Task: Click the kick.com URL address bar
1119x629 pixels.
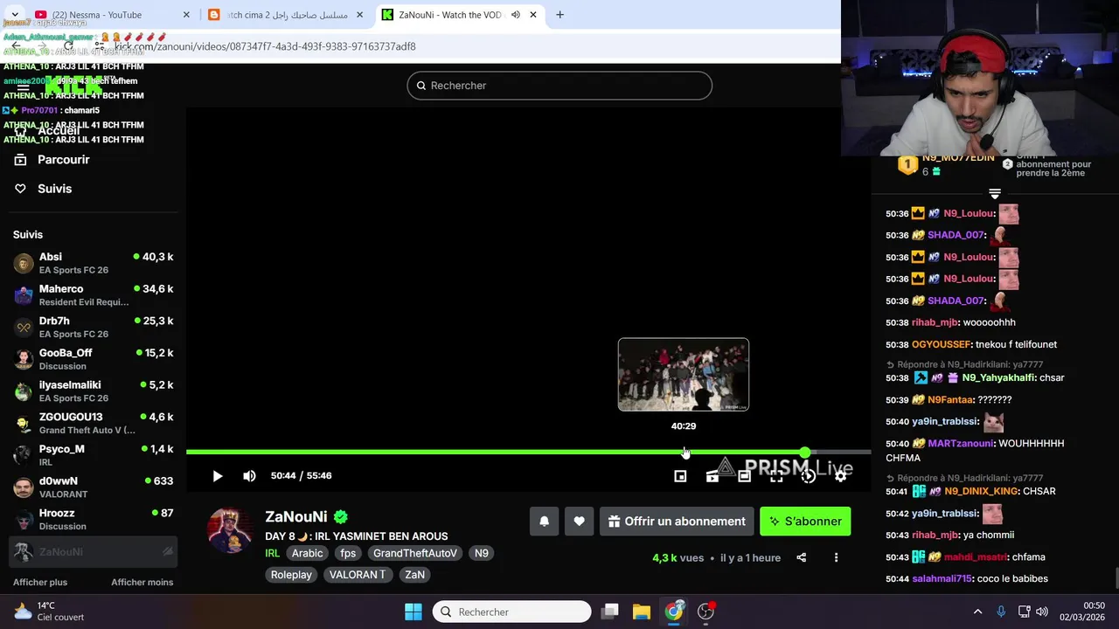Action: pyautogui.click(x=265, y=46)
